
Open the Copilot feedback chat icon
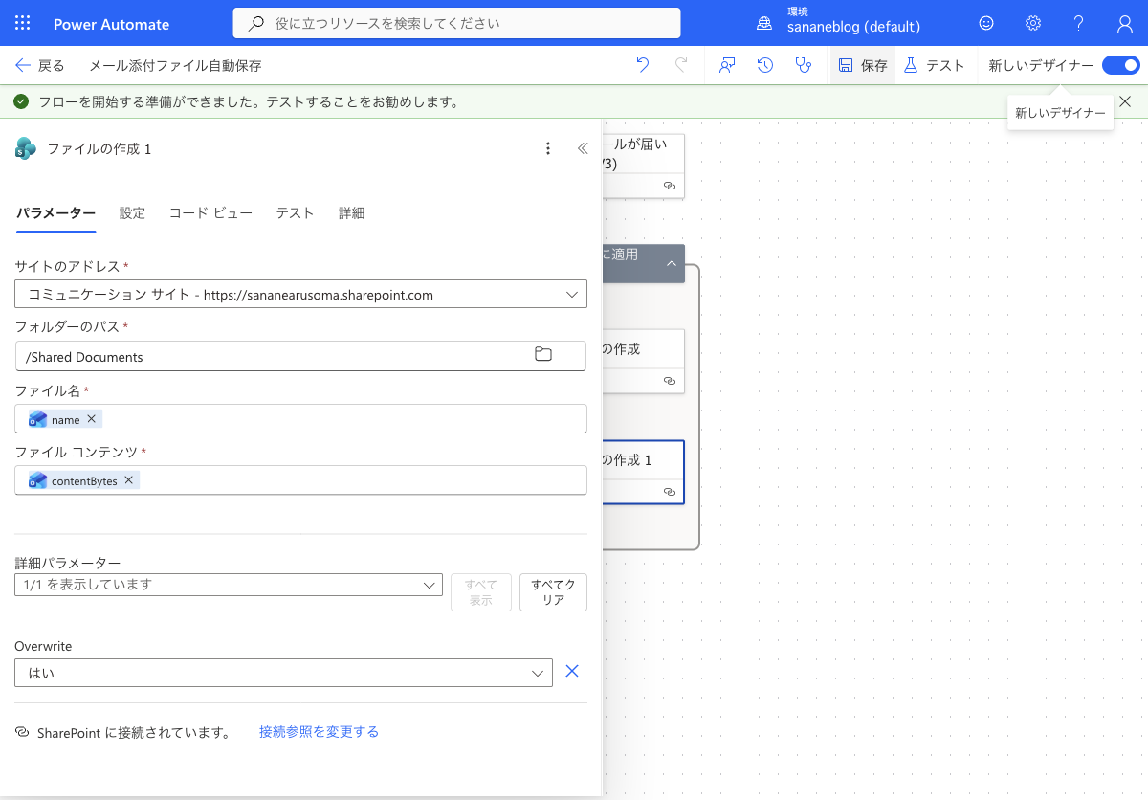point(727,65)
